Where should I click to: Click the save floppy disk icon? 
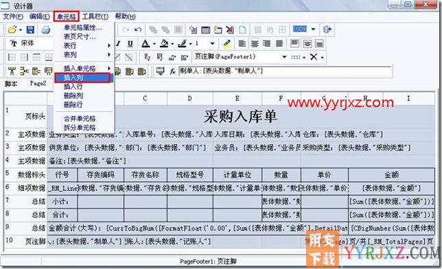click(x=30, y=30)
